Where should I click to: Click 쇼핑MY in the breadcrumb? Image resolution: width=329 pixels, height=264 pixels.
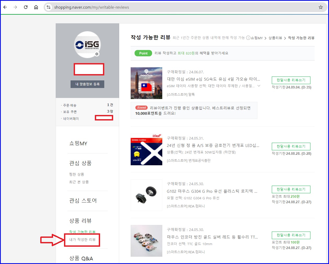(257, 38)
